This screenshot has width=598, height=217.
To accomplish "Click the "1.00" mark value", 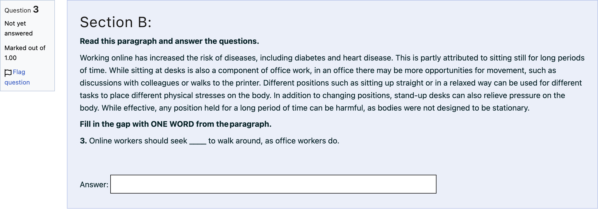I will tap(10, 58).
